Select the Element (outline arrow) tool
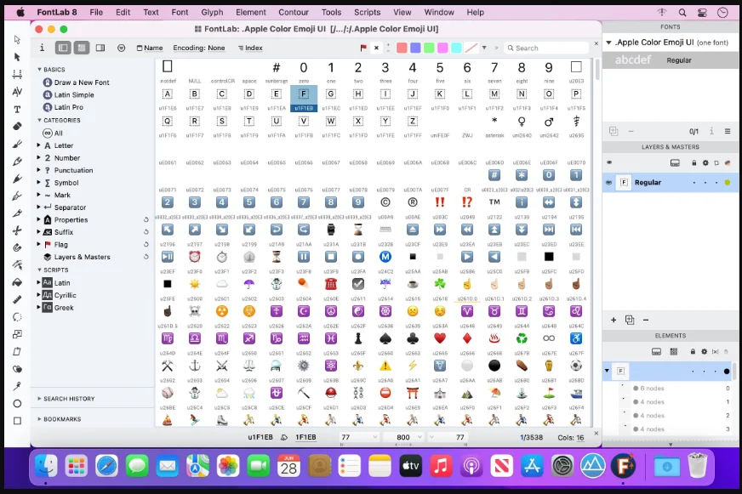 click(x=17, y=39)
